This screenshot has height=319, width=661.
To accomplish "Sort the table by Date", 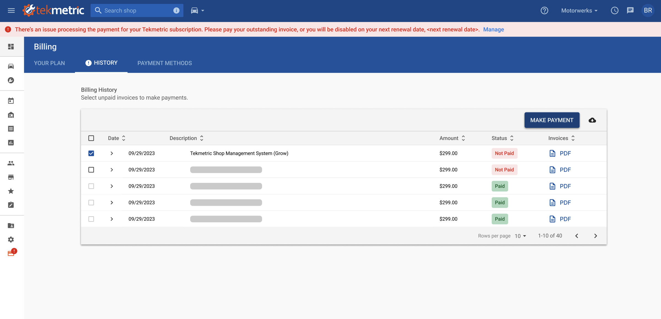I will click(x=117, y=138).
